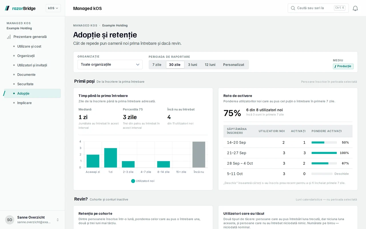Screen dimensions: 366x229
Task: Click the 50% progress bar for 14–20 Sep
Action: 324,143
